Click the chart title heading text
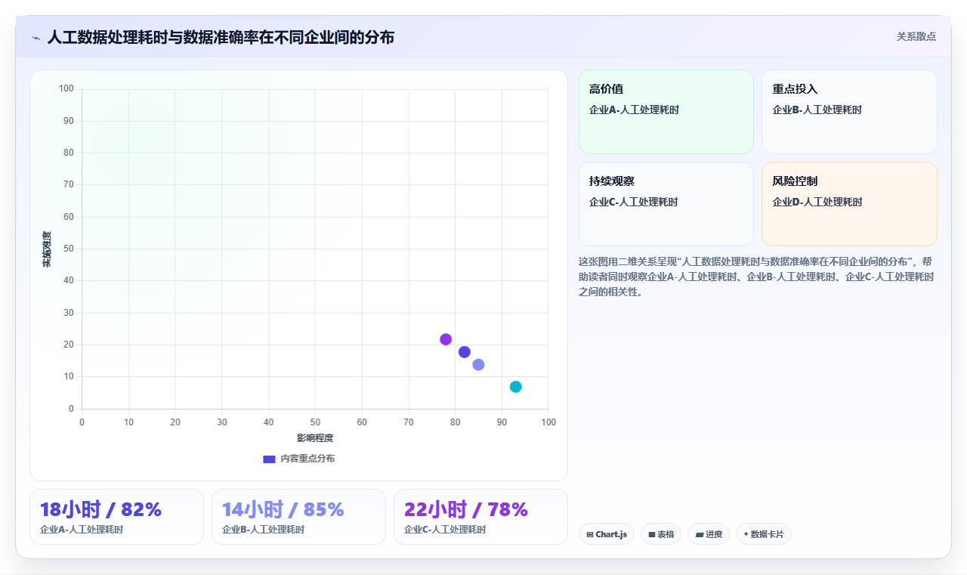 coord(221,37)
